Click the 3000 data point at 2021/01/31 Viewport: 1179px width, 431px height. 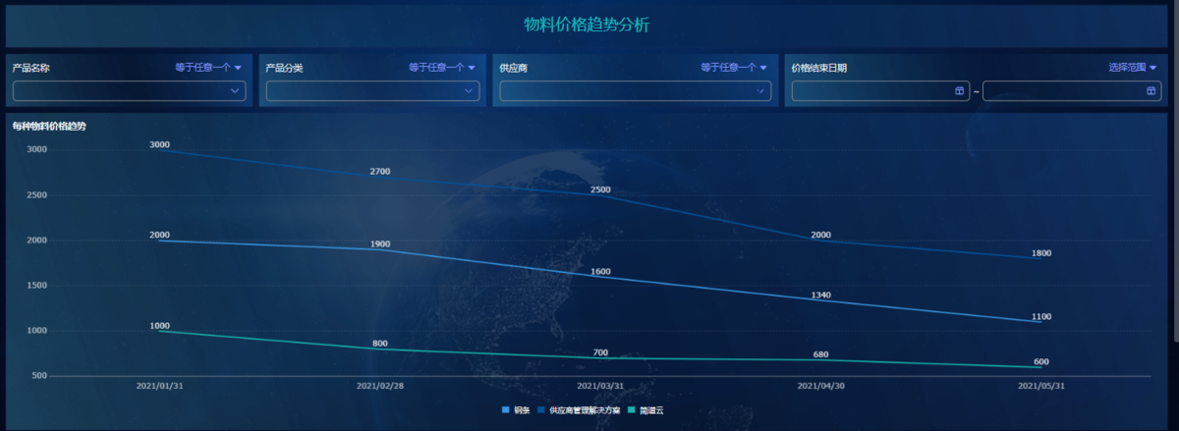159,150
